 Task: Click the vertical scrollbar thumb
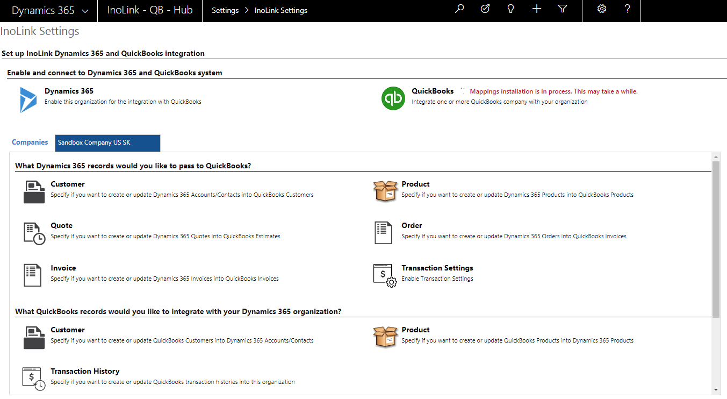click(716, 239)
